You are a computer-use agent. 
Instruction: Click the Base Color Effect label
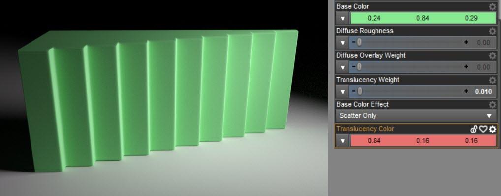coord(362,104)
